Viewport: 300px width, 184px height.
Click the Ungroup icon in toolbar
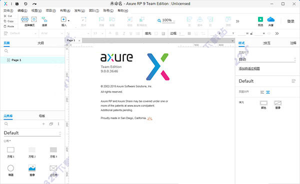click(x=142, y=19)
